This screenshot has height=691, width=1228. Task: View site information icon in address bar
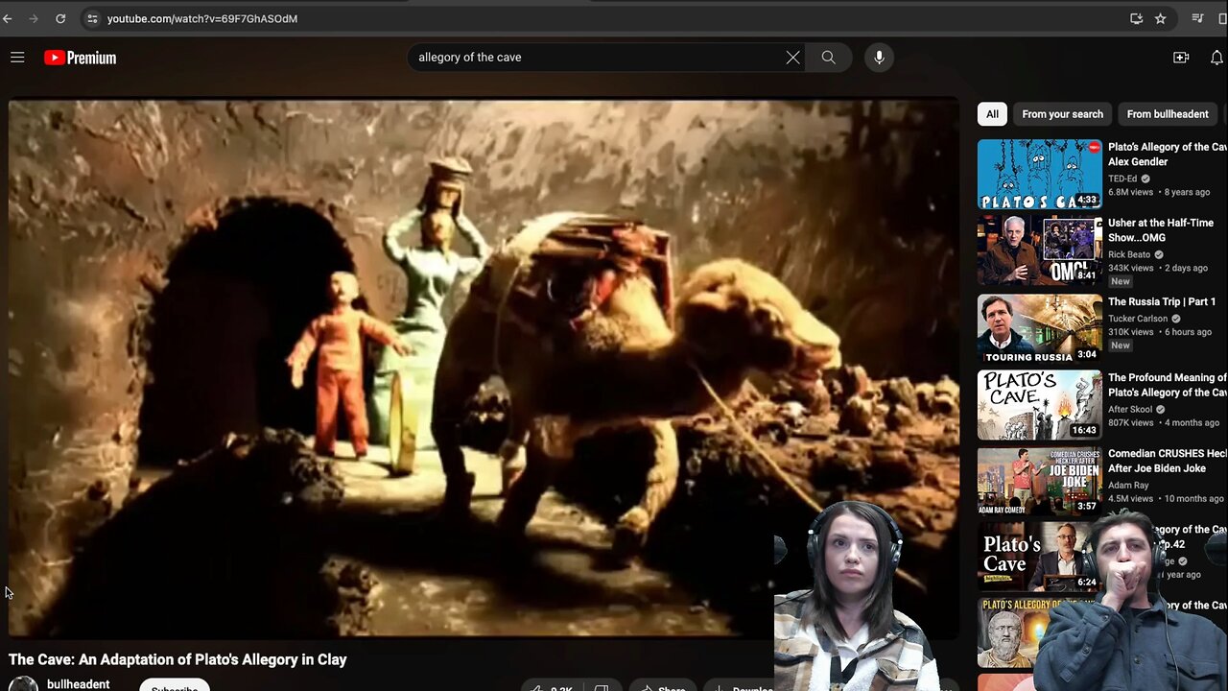click(92, 18)
